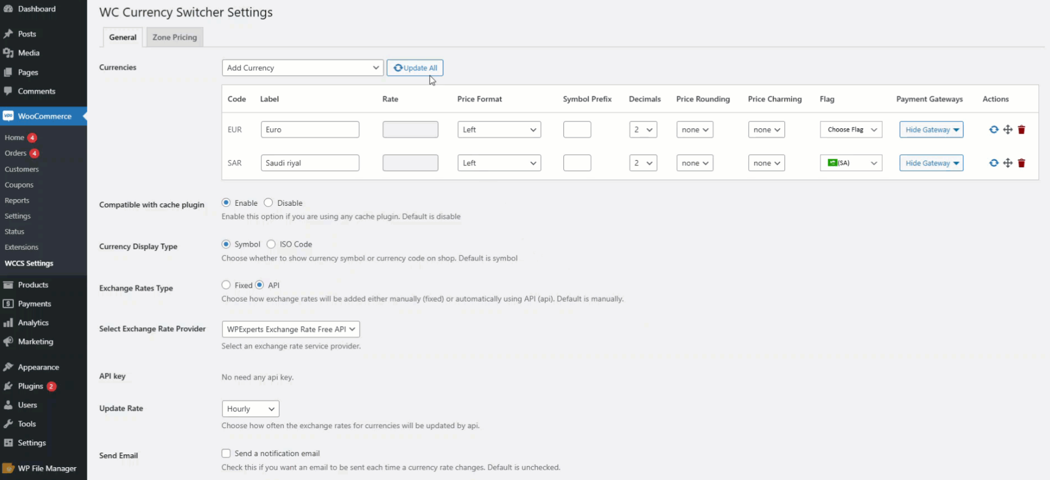Open the exchange rate provider dropdown
This screenshot has height=480, width=1050.
point(291,329)
